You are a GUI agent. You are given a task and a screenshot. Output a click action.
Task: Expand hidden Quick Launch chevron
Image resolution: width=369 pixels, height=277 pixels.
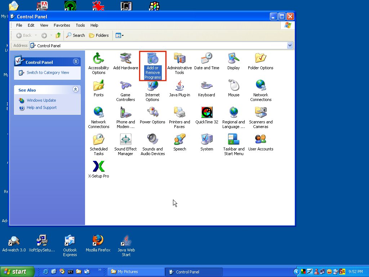tap(100, 270)
